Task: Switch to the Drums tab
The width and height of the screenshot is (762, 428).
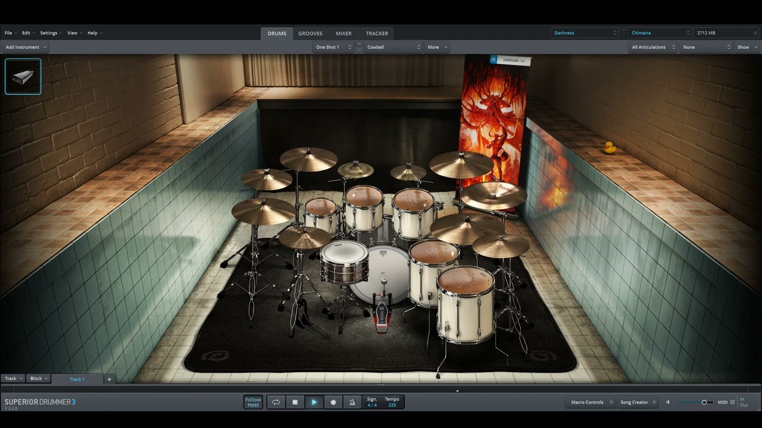Action: pos(277,33)
